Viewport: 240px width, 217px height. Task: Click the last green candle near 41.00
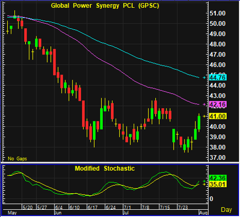tap(199, 123)
